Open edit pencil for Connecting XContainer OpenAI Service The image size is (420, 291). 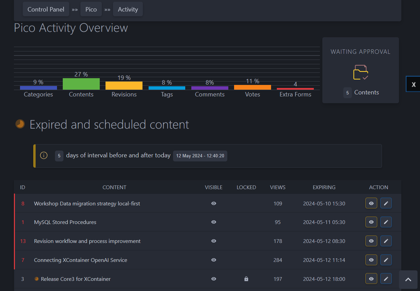(x=386, y=260)
